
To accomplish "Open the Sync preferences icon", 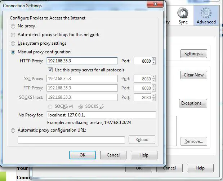I will 183,16.
